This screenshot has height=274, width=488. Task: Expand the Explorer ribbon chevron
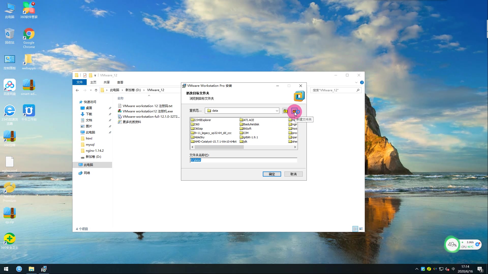356,82
